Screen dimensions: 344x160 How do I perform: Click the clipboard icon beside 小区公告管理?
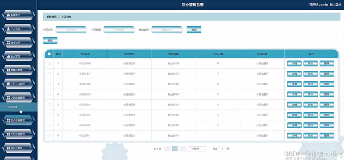pyautogui.click(x=8, y=84)
